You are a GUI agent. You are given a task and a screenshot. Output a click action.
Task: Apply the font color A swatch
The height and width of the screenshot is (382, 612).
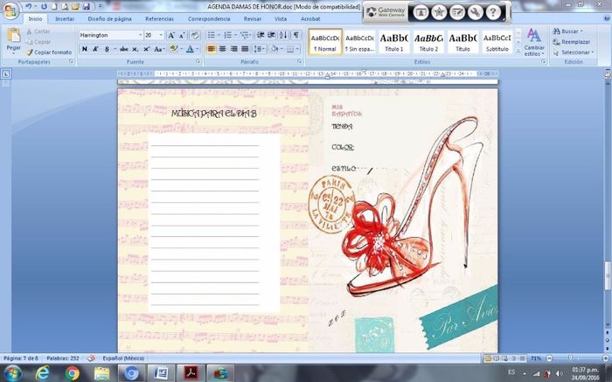click(x=190, y=49)
